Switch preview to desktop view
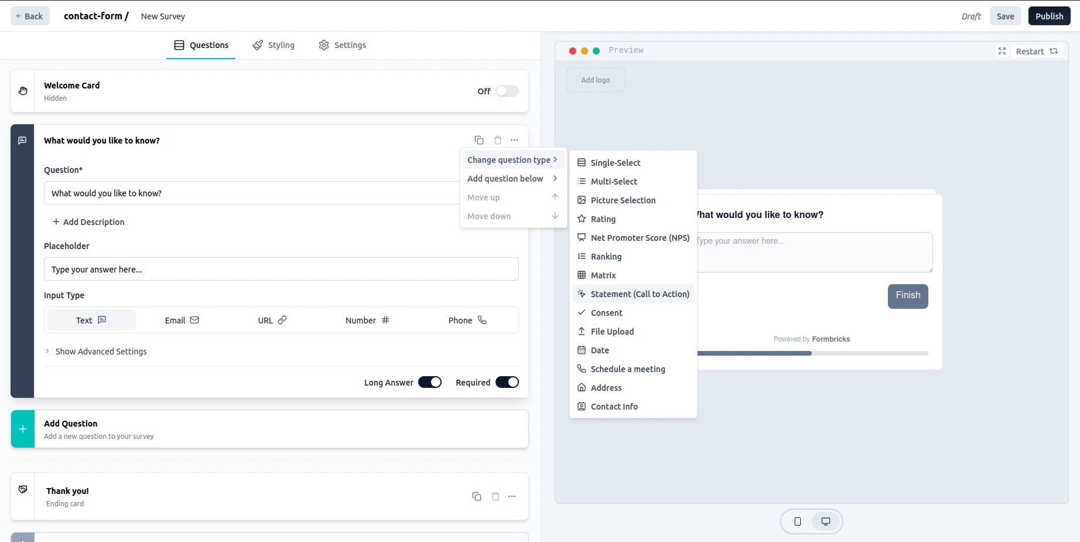Viewport: 1080px width, 542px height. (x=826, y=521)
